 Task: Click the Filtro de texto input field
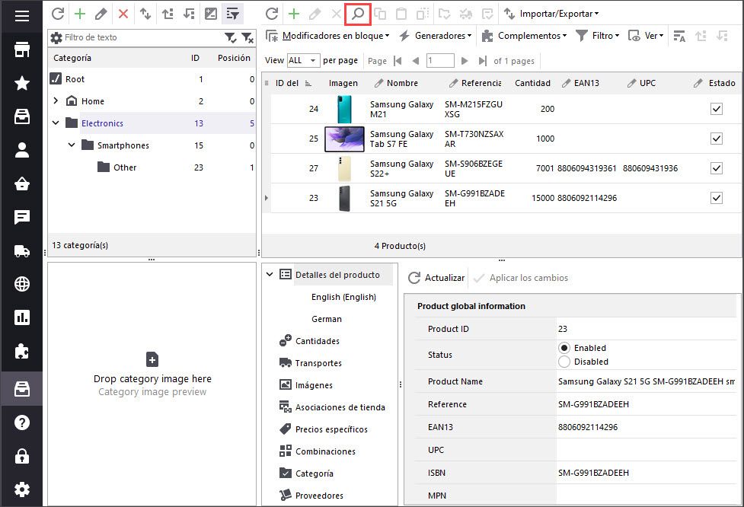click(142, 37)
